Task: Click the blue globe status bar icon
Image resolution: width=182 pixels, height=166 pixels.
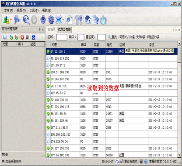Action: click(x=146, y=162)
